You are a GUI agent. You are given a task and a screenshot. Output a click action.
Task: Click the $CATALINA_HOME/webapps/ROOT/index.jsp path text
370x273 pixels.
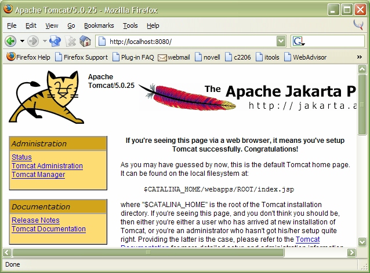[219, 189]
